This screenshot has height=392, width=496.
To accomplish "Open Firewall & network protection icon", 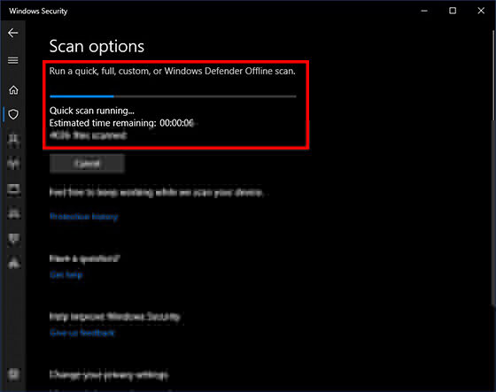I will click(x=14, y=164).
